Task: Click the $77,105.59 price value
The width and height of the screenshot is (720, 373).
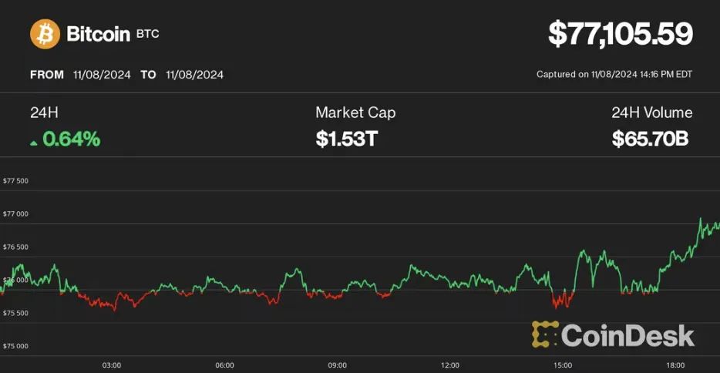Action: point(621,34)
